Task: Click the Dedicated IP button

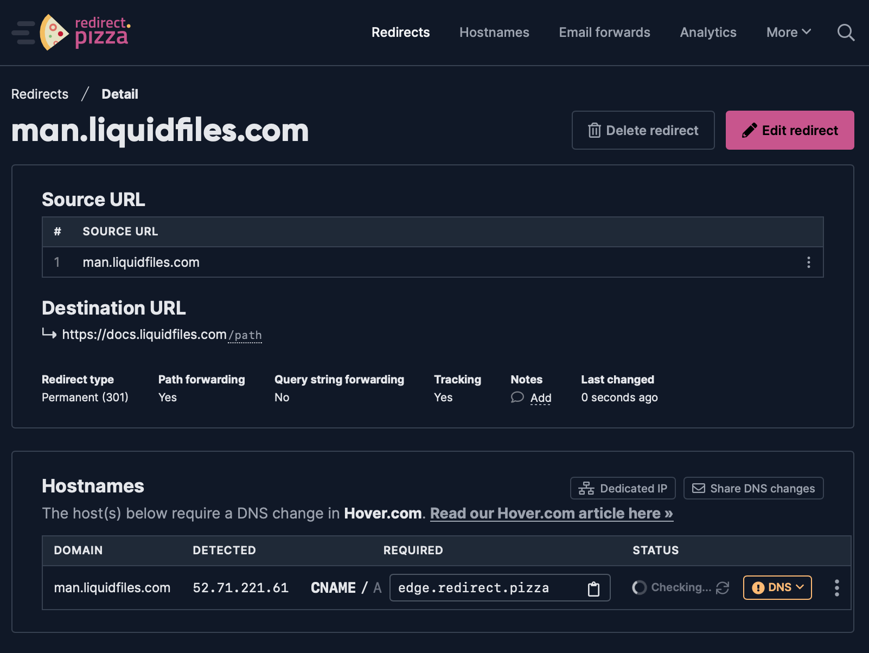Action: (623, 488)
